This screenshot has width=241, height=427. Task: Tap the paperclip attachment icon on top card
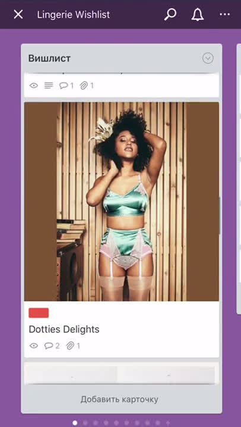[x=84, y=86]
